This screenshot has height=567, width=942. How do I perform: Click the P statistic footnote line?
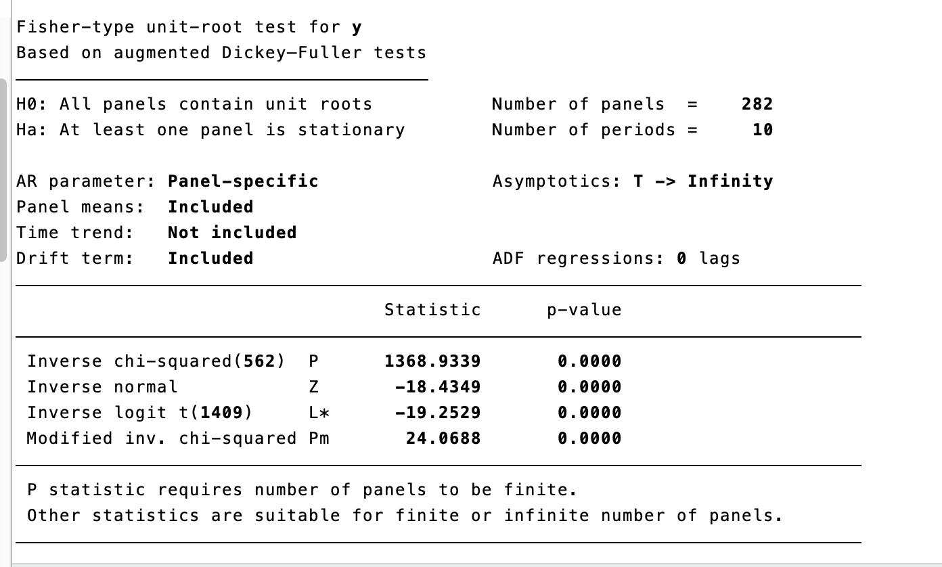pos(302,490)
